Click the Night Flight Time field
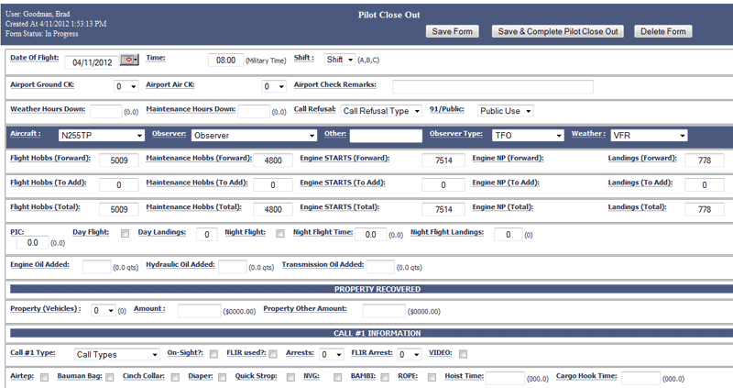 [x=371, y=235]
